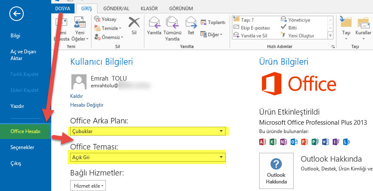Image resolution: width=373 pixels, height=191 pixels.
Task: Open the DOSYA tab
Action: [x=63, y=8]
